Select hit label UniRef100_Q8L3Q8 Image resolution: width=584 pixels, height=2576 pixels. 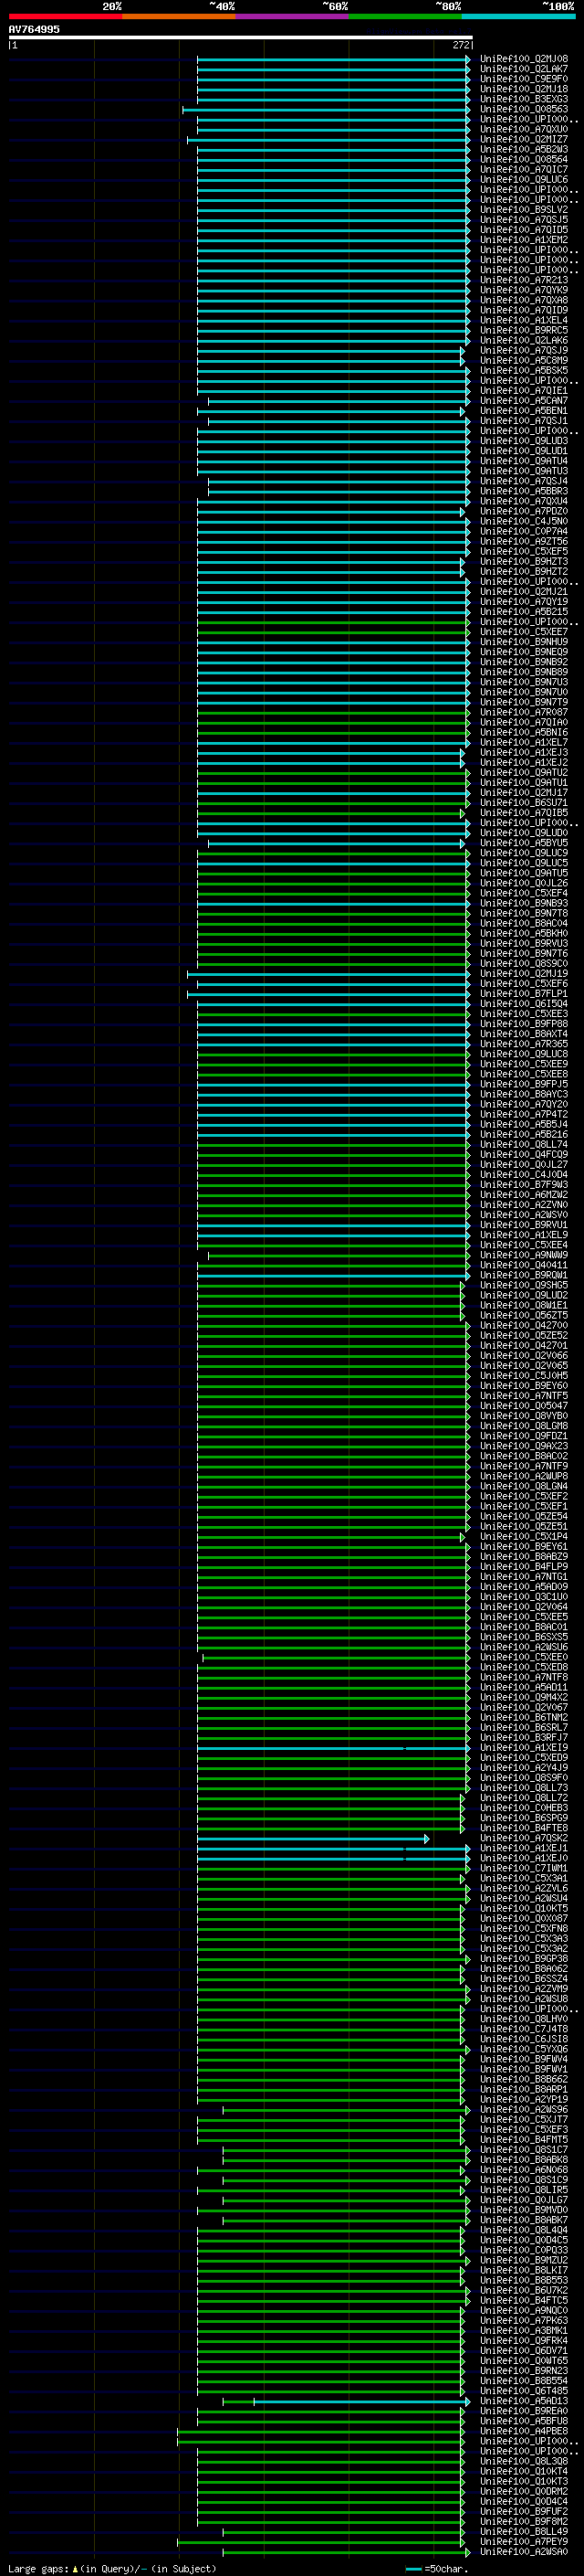[x=524, y=2461]
